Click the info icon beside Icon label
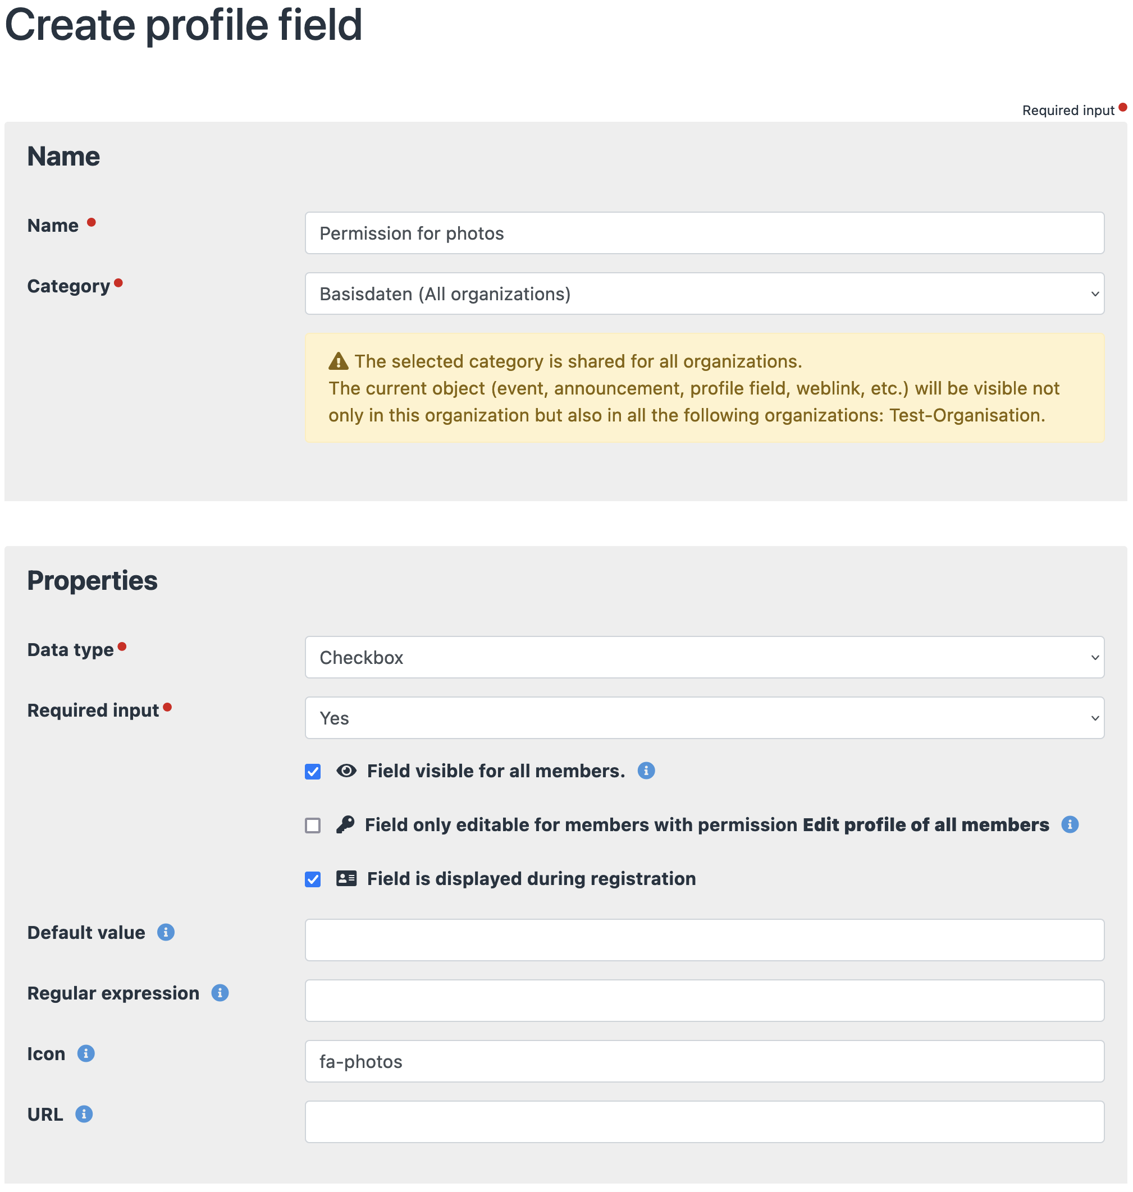 (x=86, y=1053)
